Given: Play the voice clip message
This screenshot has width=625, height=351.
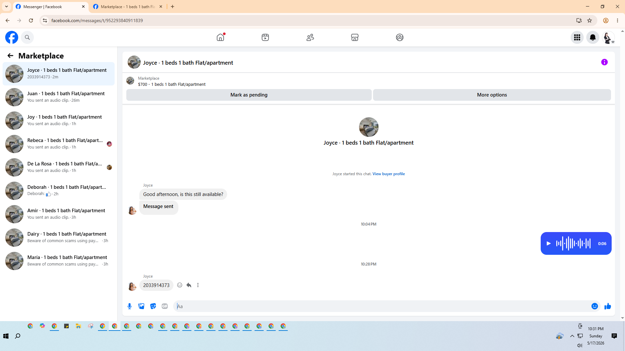Looking at the screenshot, I should click(549, 243).
